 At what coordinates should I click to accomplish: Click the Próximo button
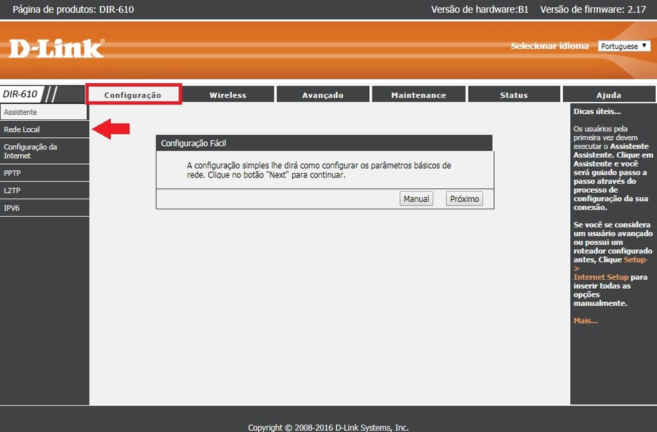click(464, 199)
